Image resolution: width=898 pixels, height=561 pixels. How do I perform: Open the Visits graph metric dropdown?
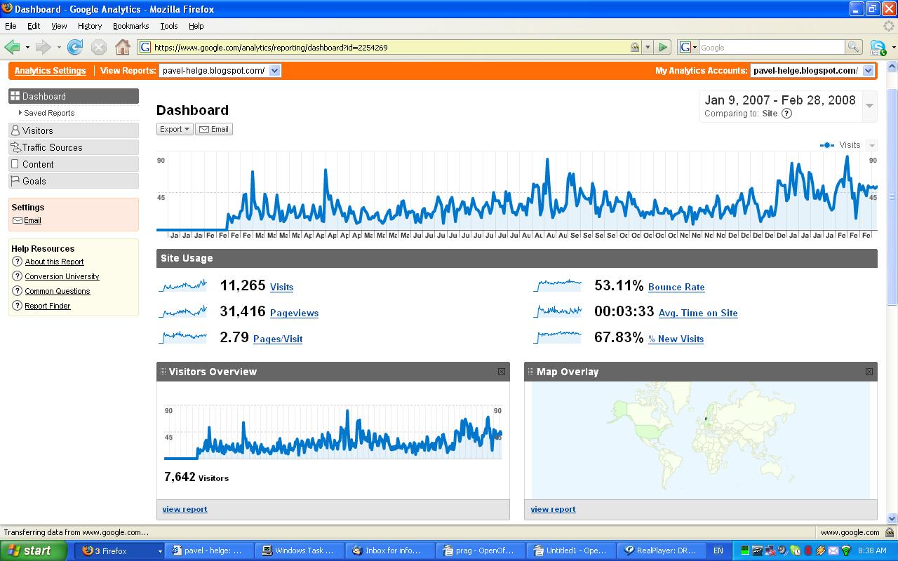[872, 145]
